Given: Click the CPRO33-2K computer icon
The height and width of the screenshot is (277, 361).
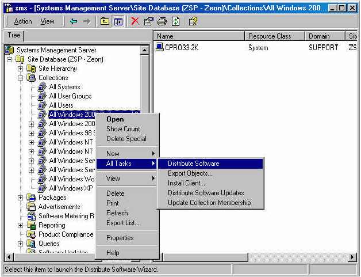Looking at the screenshot, I should click(159, 47).
